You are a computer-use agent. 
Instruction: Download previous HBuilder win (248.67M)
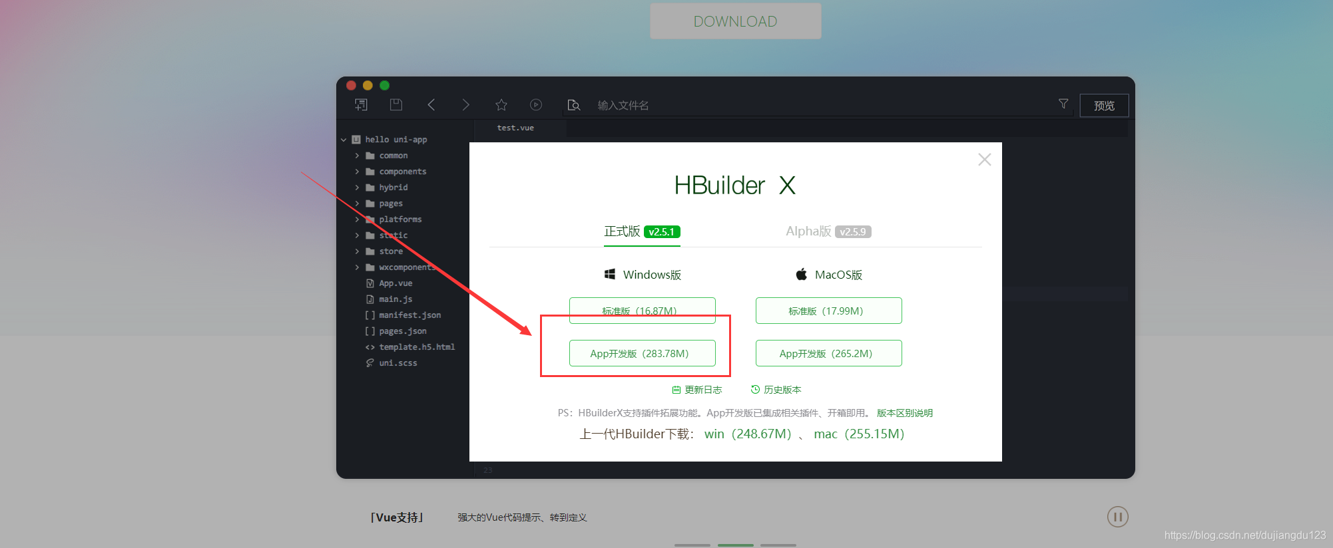(x=748, y=434)
